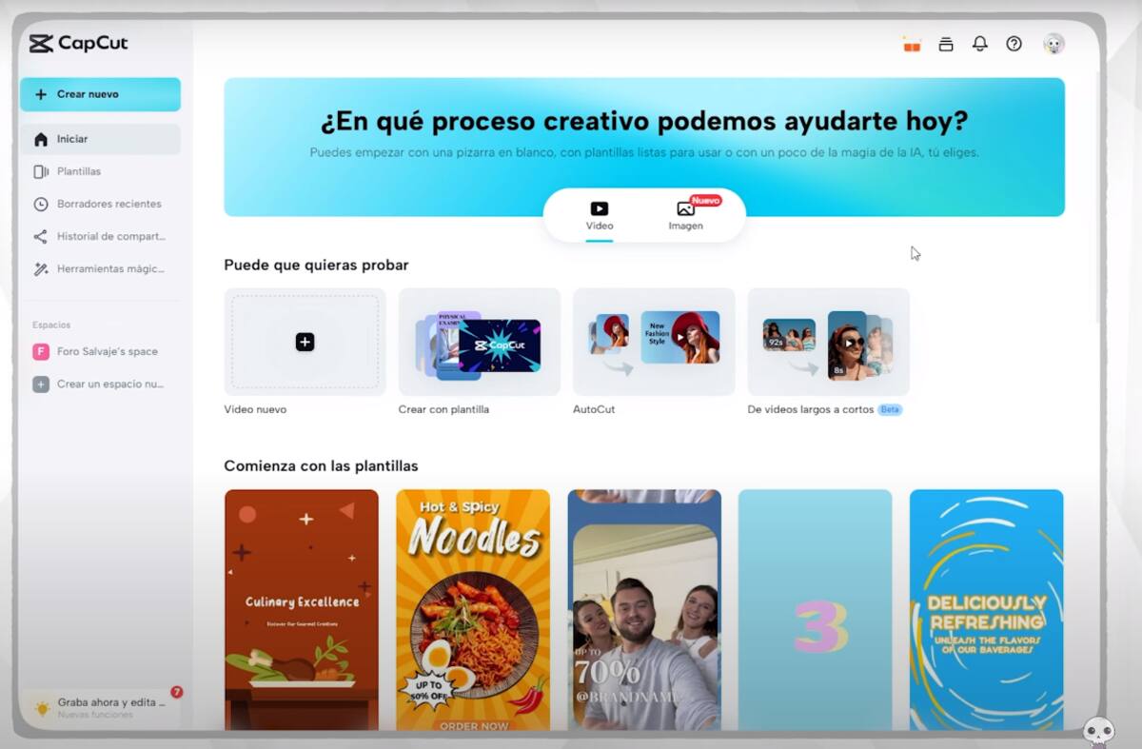Switch to the Imagen tab
The width and height of the screenshot is (1142, 749).
[685, 216]
